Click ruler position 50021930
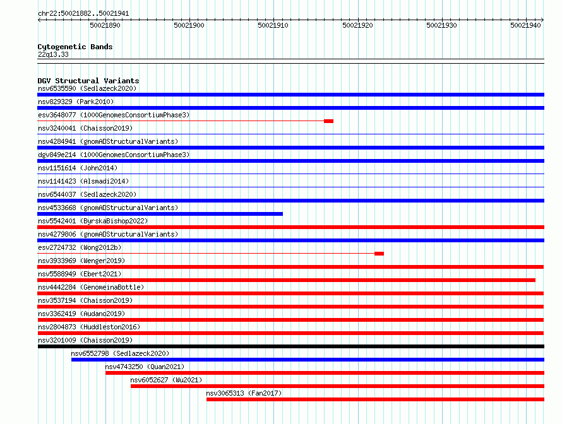The width and height of the screenshot is (562, 424). (x=441, y=25)
